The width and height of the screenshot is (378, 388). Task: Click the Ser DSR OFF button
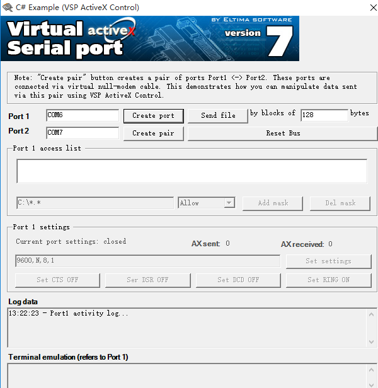pos(148,280)
